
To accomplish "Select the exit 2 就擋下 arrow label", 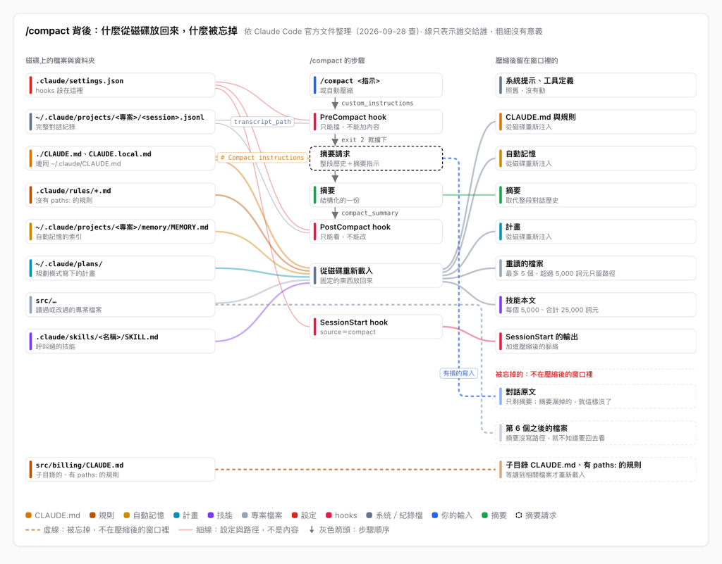I will (x=364, y=139).
